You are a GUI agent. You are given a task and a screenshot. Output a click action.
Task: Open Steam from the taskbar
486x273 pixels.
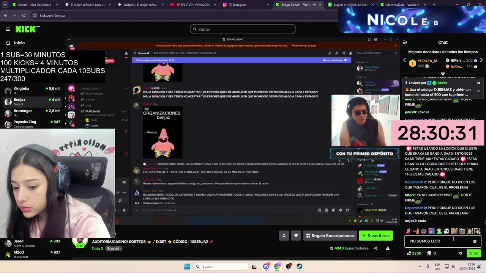[300, 267]
